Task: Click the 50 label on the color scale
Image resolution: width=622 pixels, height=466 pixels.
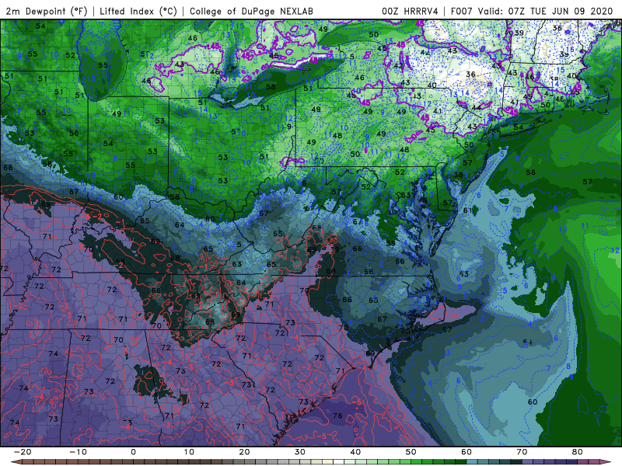Action: coord(411,452)
